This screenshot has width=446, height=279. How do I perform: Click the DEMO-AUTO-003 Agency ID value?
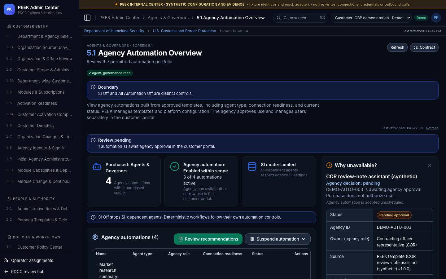click(x=394, y=227)
